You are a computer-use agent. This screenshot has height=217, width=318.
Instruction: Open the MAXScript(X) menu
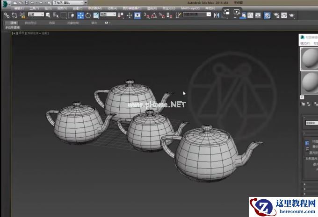click(190, 8)
